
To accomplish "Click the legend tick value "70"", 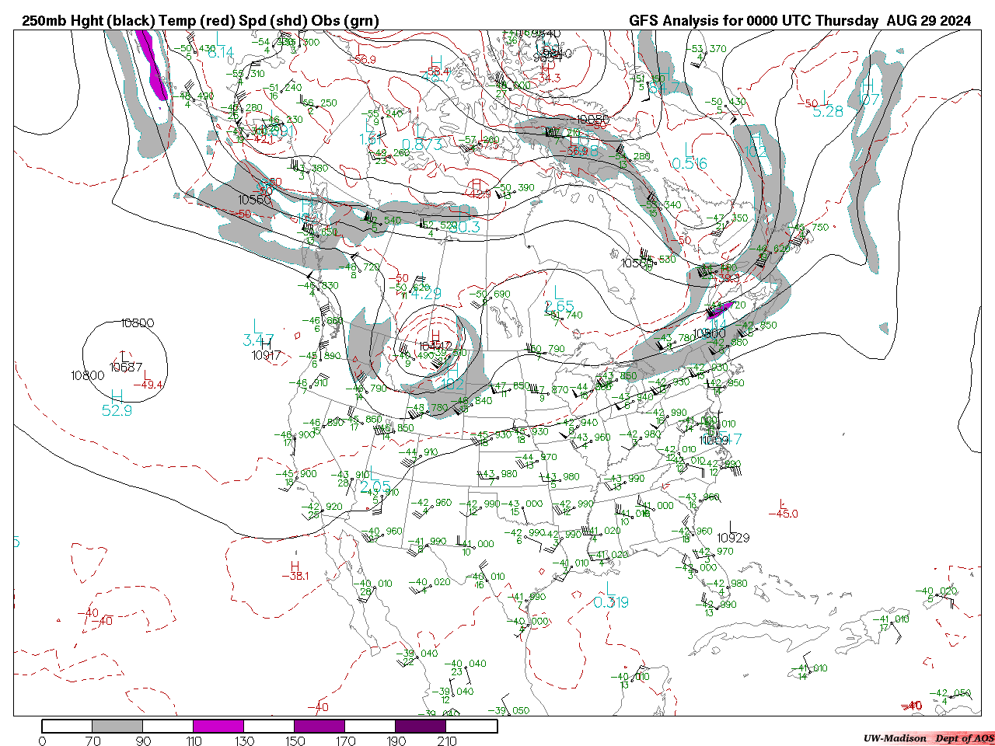I will point(93,741).
